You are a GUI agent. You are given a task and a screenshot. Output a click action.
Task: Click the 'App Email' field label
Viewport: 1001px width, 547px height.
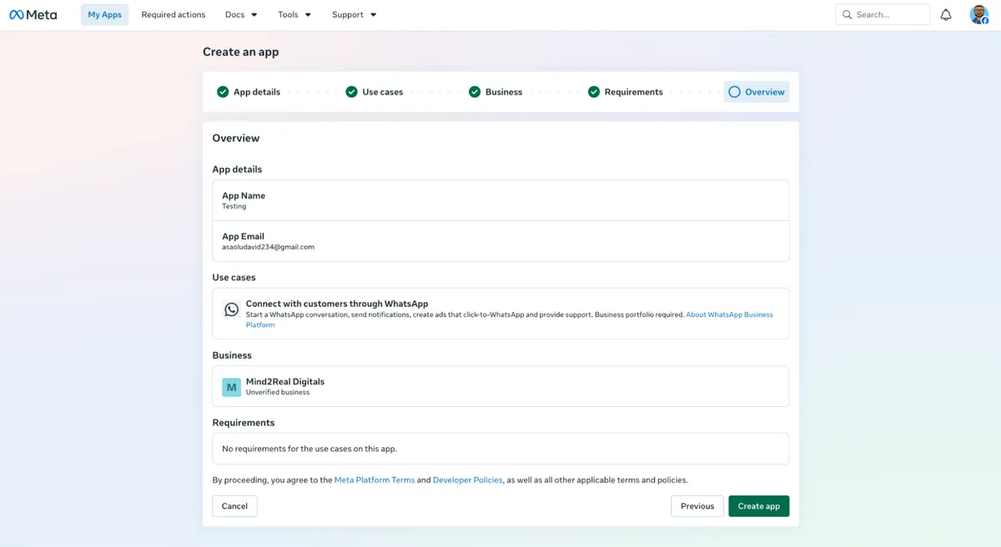[x=243, y=237]
